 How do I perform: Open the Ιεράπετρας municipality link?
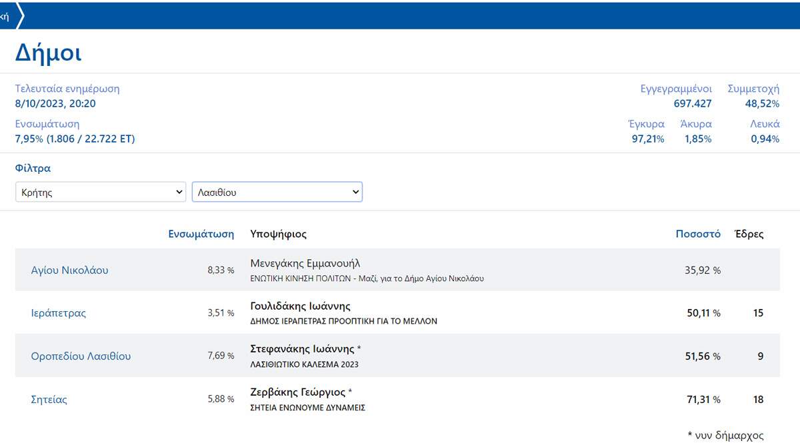tap(59, 313)
